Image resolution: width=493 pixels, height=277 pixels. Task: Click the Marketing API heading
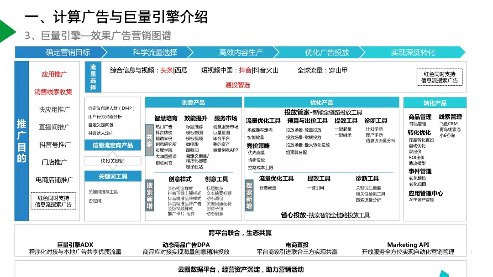coord(408,245)
